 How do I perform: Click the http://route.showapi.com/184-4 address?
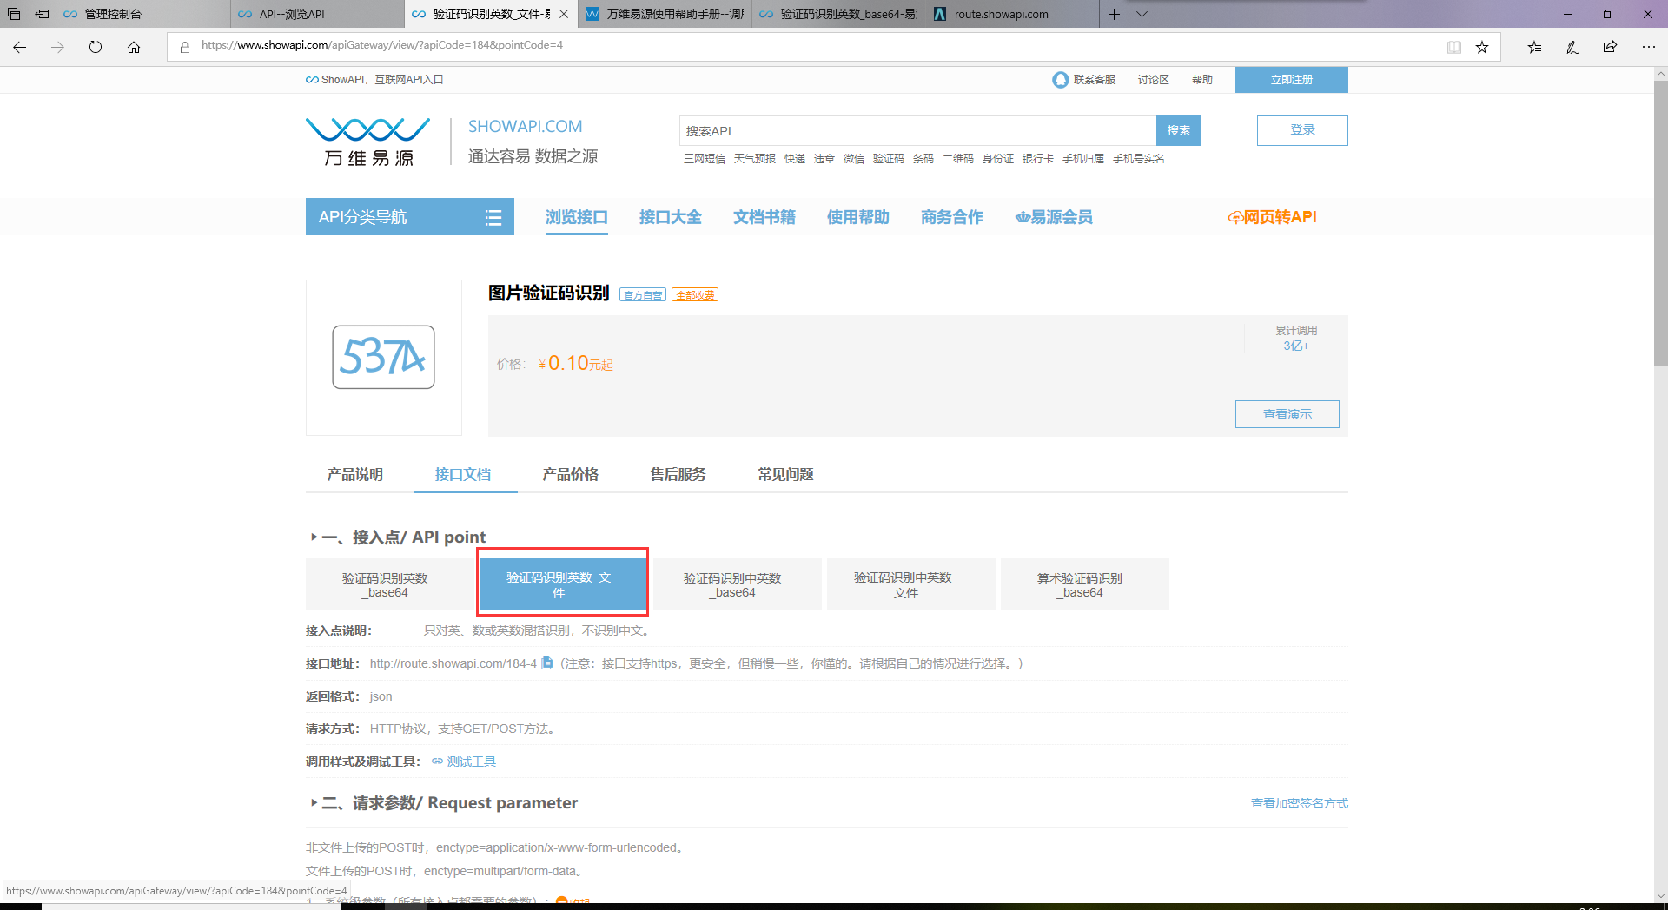pyautogui.click(x=453, y=663)
